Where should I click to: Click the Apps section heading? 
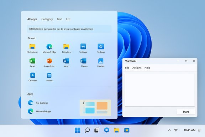(x=30, y=94)
